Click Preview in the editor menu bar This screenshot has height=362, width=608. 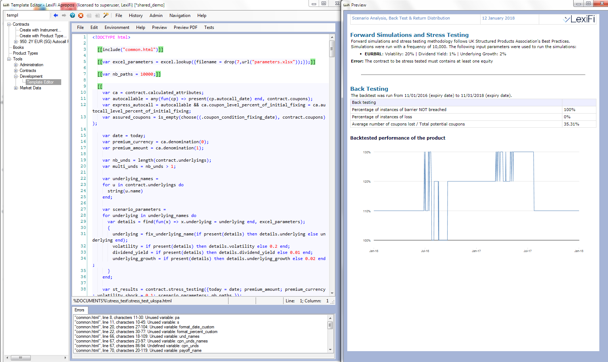[159, 27]
